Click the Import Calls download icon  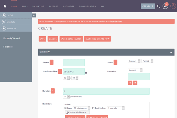click(x=4, y=28)
